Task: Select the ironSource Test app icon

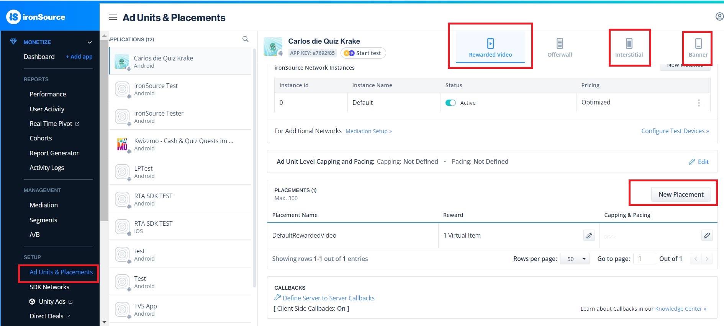Action: coord(122,89)
